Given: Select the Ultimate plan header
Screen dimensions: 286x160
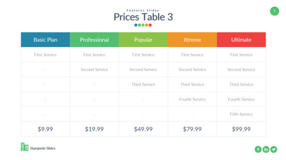Looking at the screenshot, I should pyautogui.click(x=241, y=40).
